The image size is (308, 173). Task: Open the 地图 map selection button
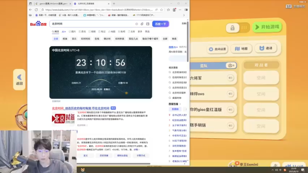click(x=241, y=49)
